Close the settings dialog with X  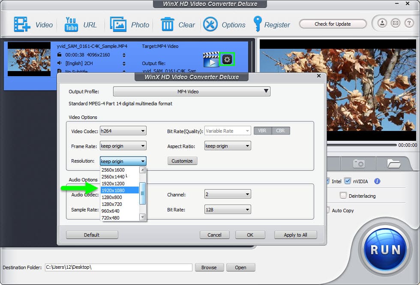click(319, 76)
